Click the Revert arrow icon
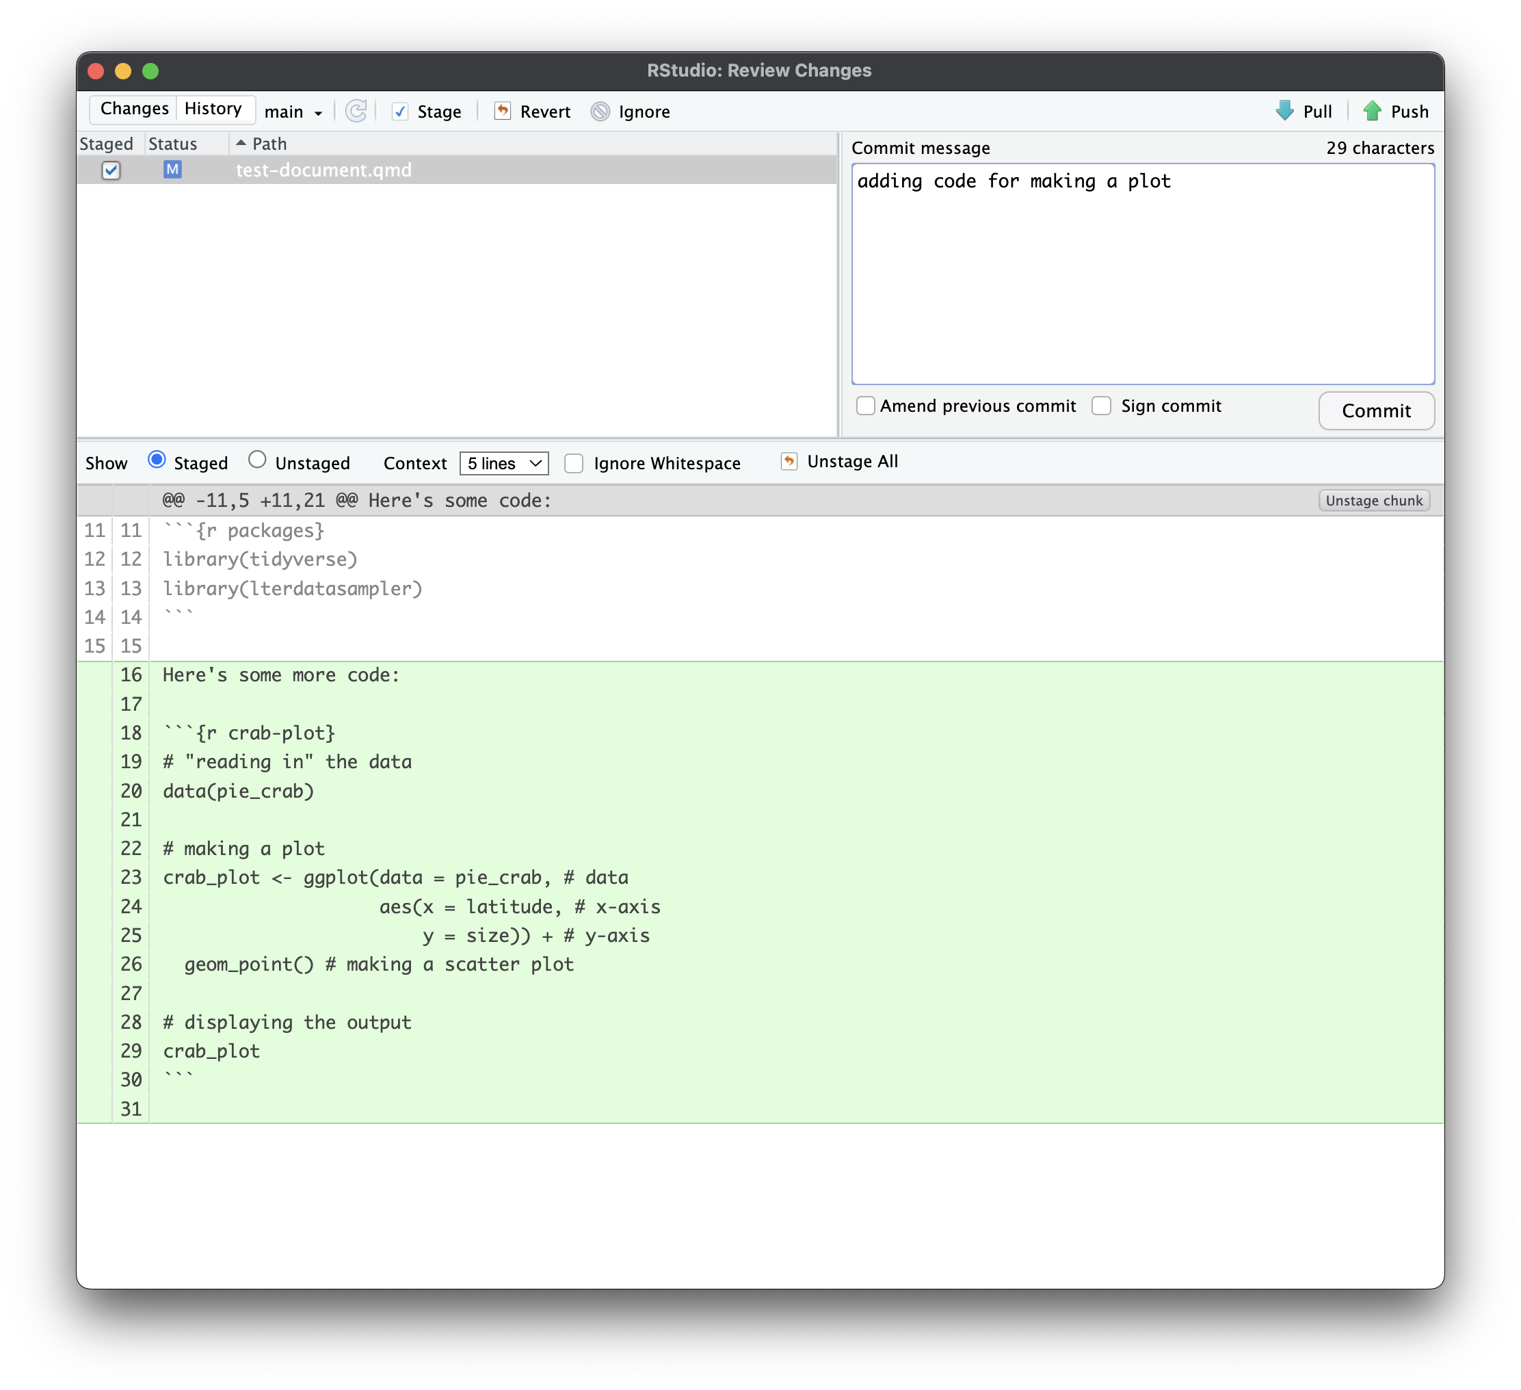The width and height of the screenshot is (1521, 1390). 503,112
